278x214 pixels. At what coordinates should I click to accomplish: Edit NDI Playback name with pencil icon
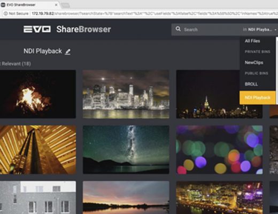pyautogui.click(x=68, y=52)
